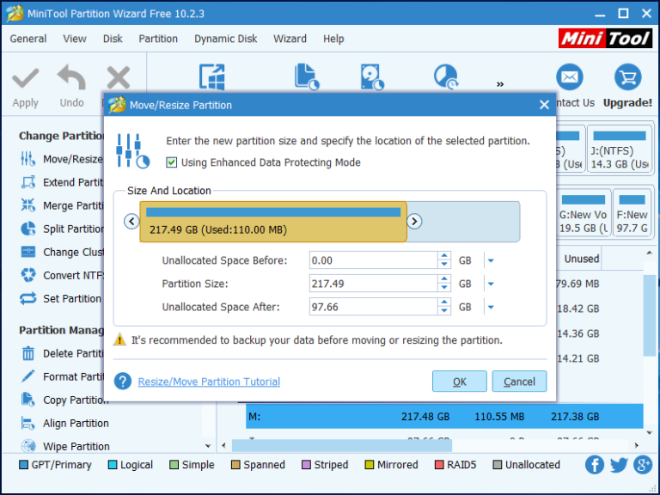Image resolution: width=660 pixels, height=495 pixels.
Task: Click the Unused column header
Action: (x=582, y=259)
